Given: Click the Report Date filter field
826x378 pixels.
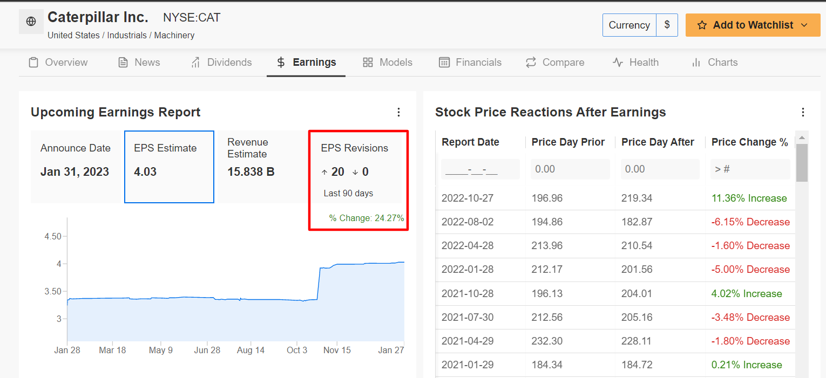Looking at the screenshot, I should 480,169.
